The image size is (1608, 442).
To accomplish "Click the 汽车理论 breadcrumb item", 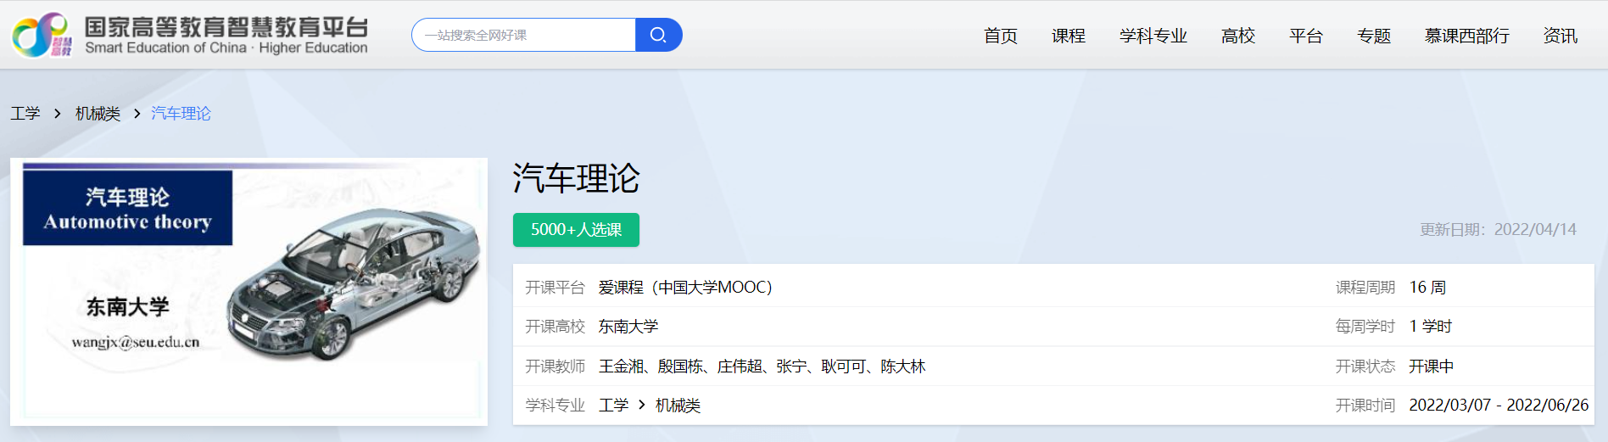I will click(x=181, y=114).
